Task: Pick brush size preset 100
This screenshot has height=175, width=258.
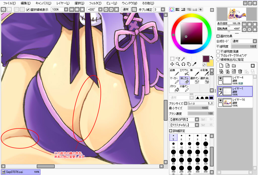Action: (x=198, y=161)
